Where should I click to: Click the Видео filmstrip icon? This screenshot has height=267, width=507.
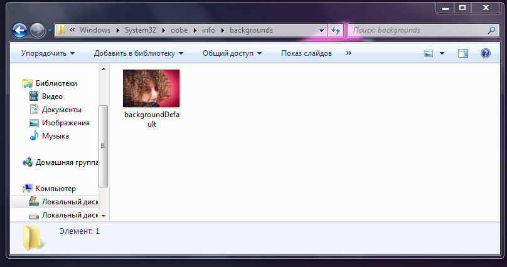(x=34, y=97)
